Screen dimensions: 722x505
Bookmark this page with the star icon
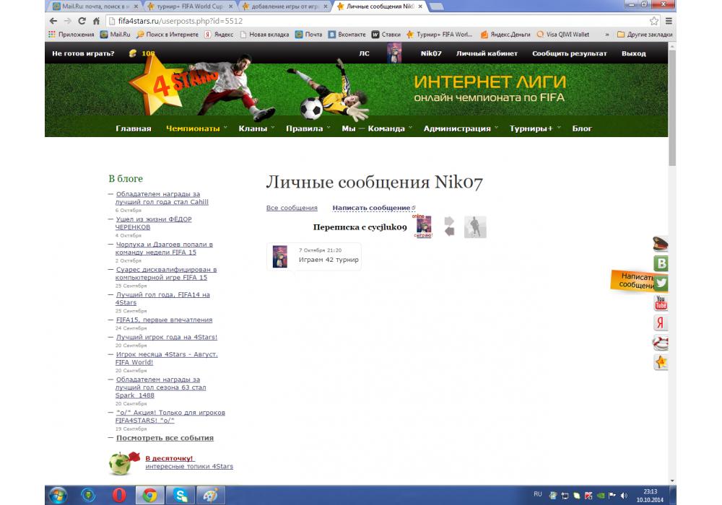click(654, 21)
